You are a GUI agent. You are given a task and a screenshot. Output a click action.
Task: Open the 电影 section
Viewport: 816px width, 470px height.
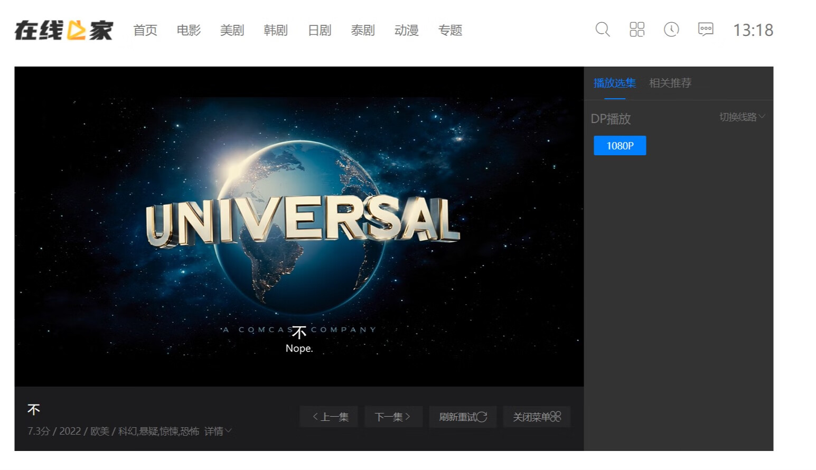click(x=189, y=31)
